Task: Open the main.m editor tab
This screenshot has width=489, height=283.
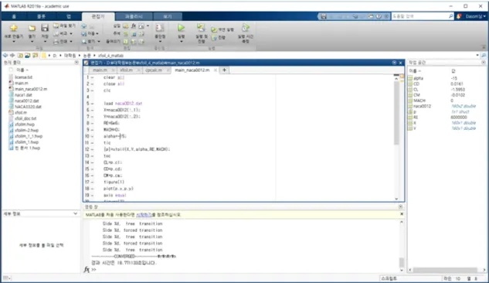Action: coord(100,70)
